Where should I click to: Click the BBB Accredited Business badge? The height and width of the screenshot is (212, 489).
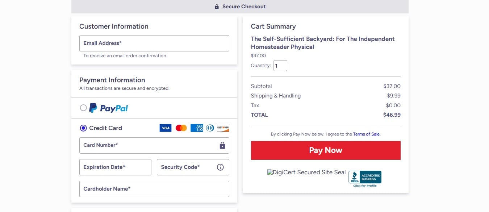(365, 179)
